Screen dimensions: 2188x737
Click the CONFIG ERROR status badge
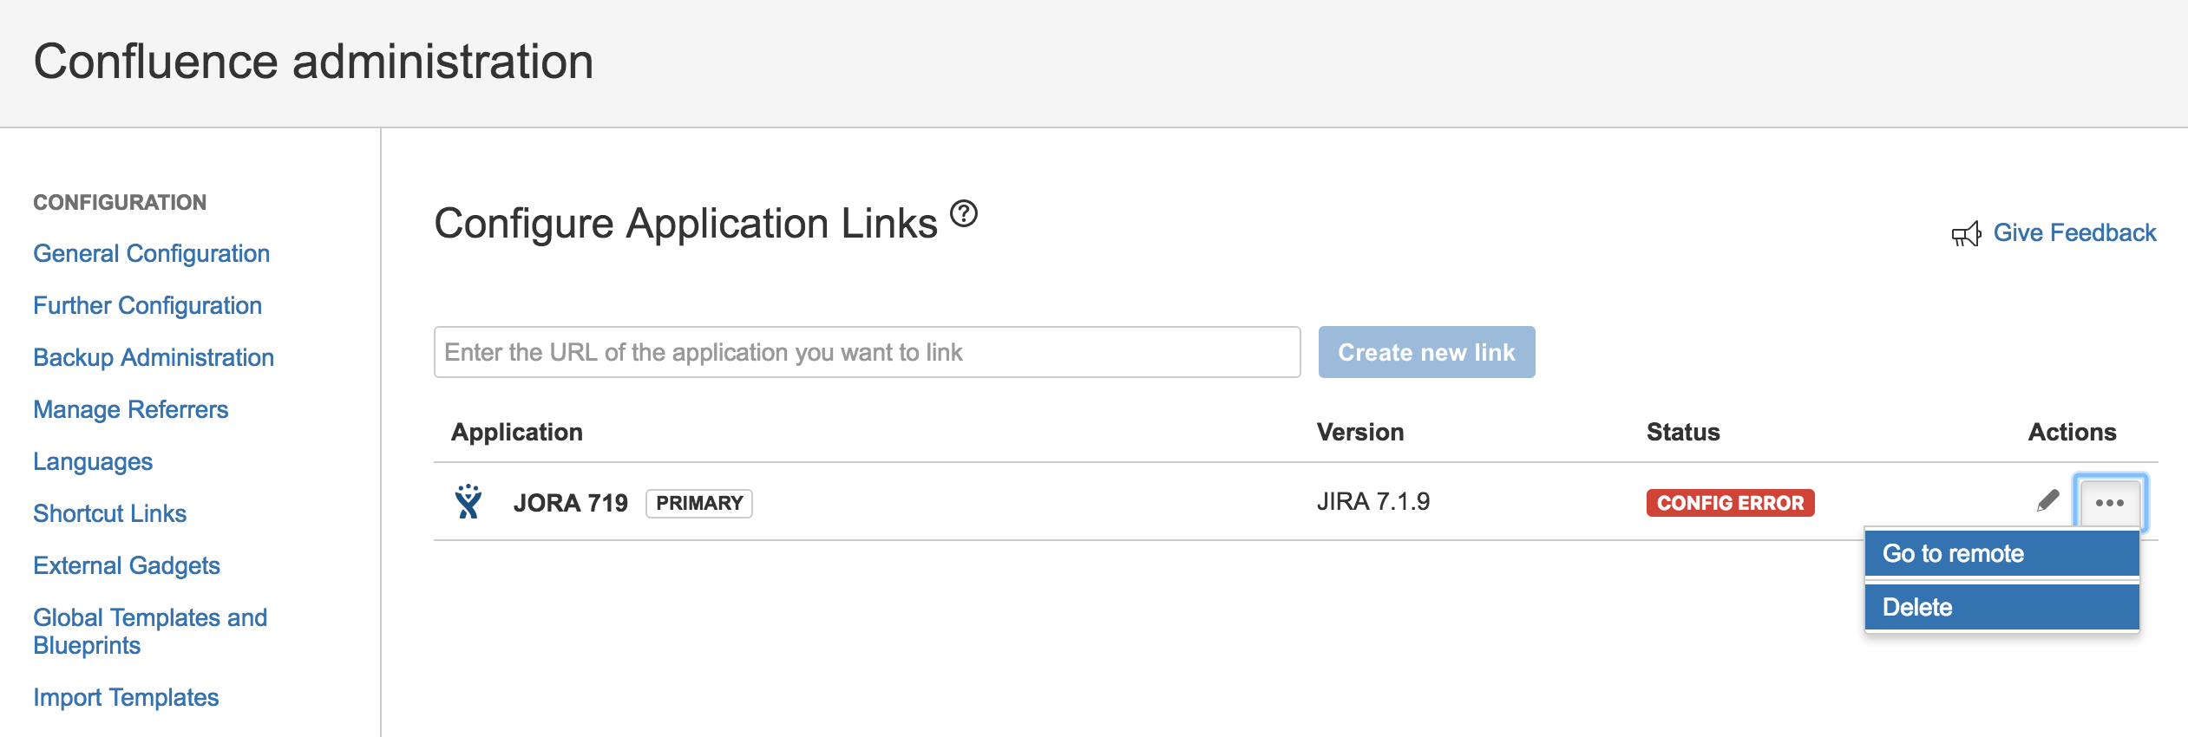(x=1729, y=503)
